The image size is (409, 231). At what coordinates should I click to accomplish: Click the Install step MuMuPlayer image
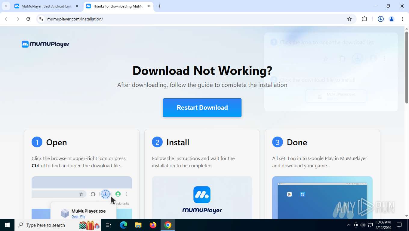tap(202, 198)
